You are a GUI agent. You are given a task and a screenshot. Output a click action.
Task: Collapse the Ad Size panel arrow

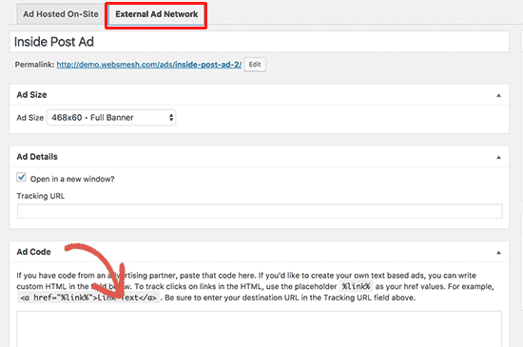point(498,95)
